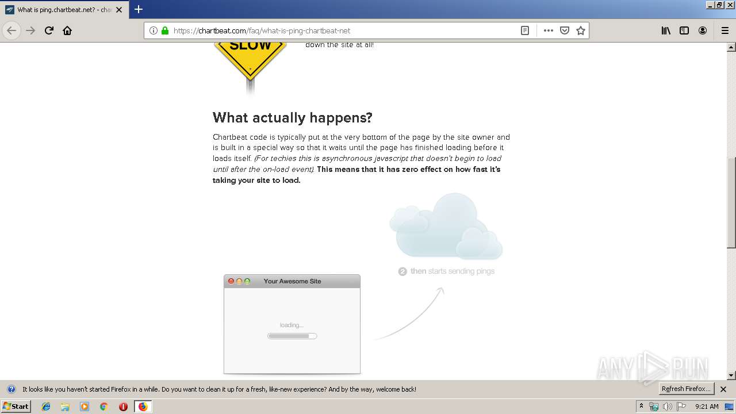
Task: Click the browser Forward arrow button
Action: [30, 30]
